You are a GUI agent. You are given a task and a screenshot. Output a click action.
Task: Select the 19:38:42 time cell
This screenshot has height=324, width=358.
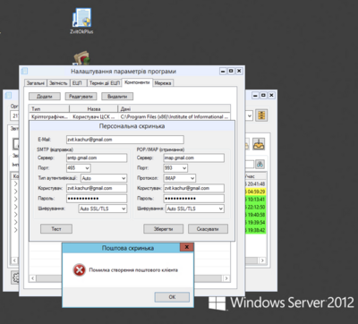[x=255, y=230]
